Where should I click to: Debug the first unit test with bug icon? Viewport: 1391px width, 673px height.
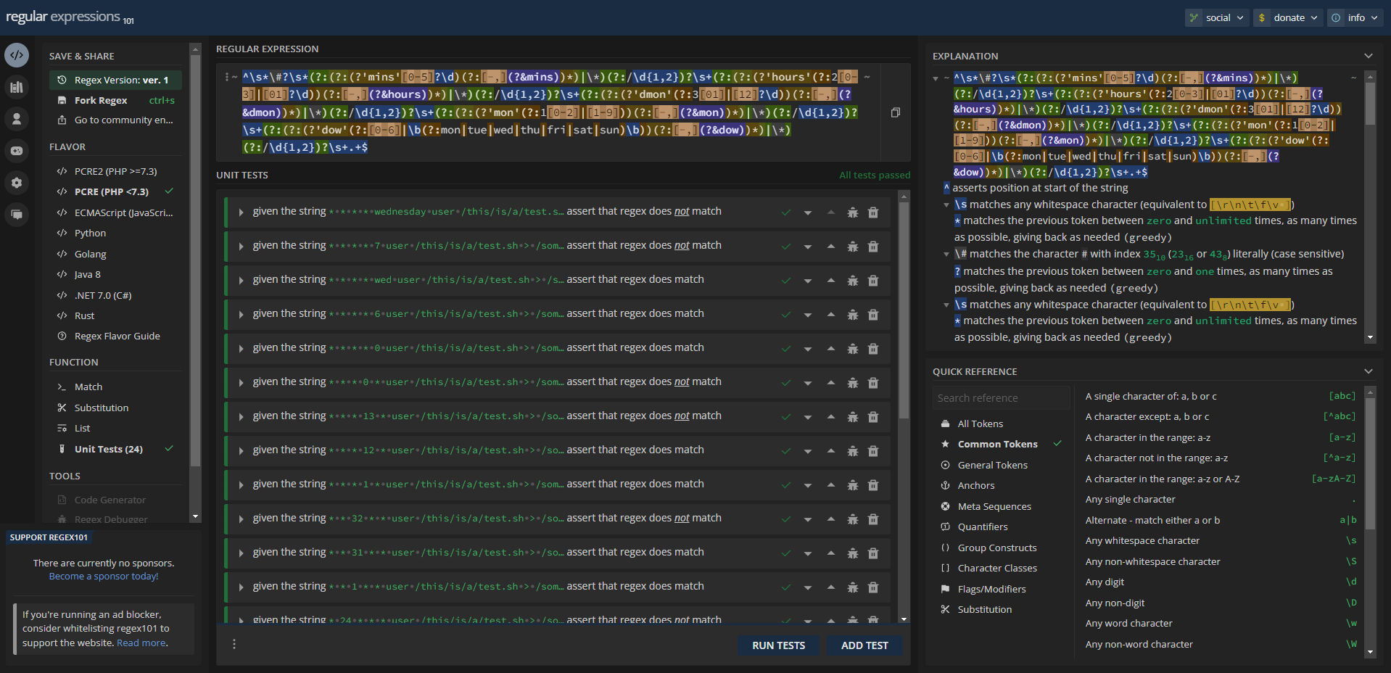point(853,212)
